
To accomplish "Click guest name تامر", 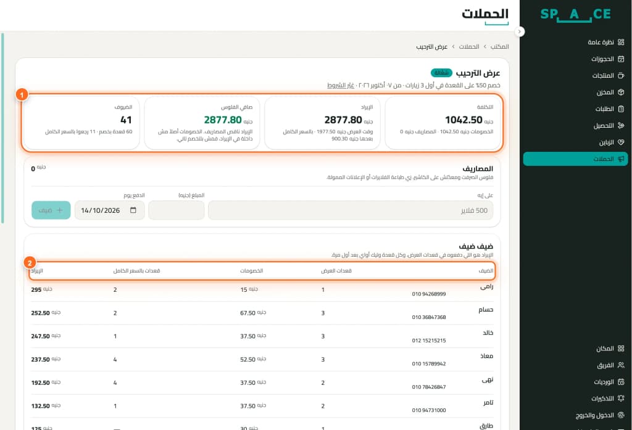I will point(488,403).
